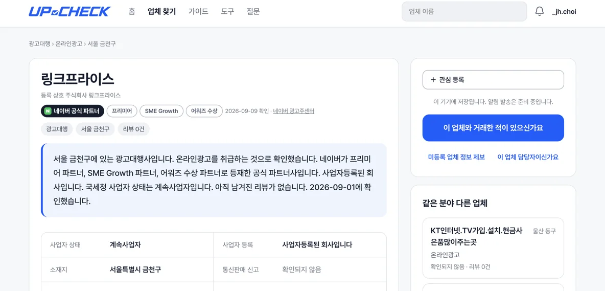
Task: Click the 링크프라이스 company title
Action: (78, 79)
